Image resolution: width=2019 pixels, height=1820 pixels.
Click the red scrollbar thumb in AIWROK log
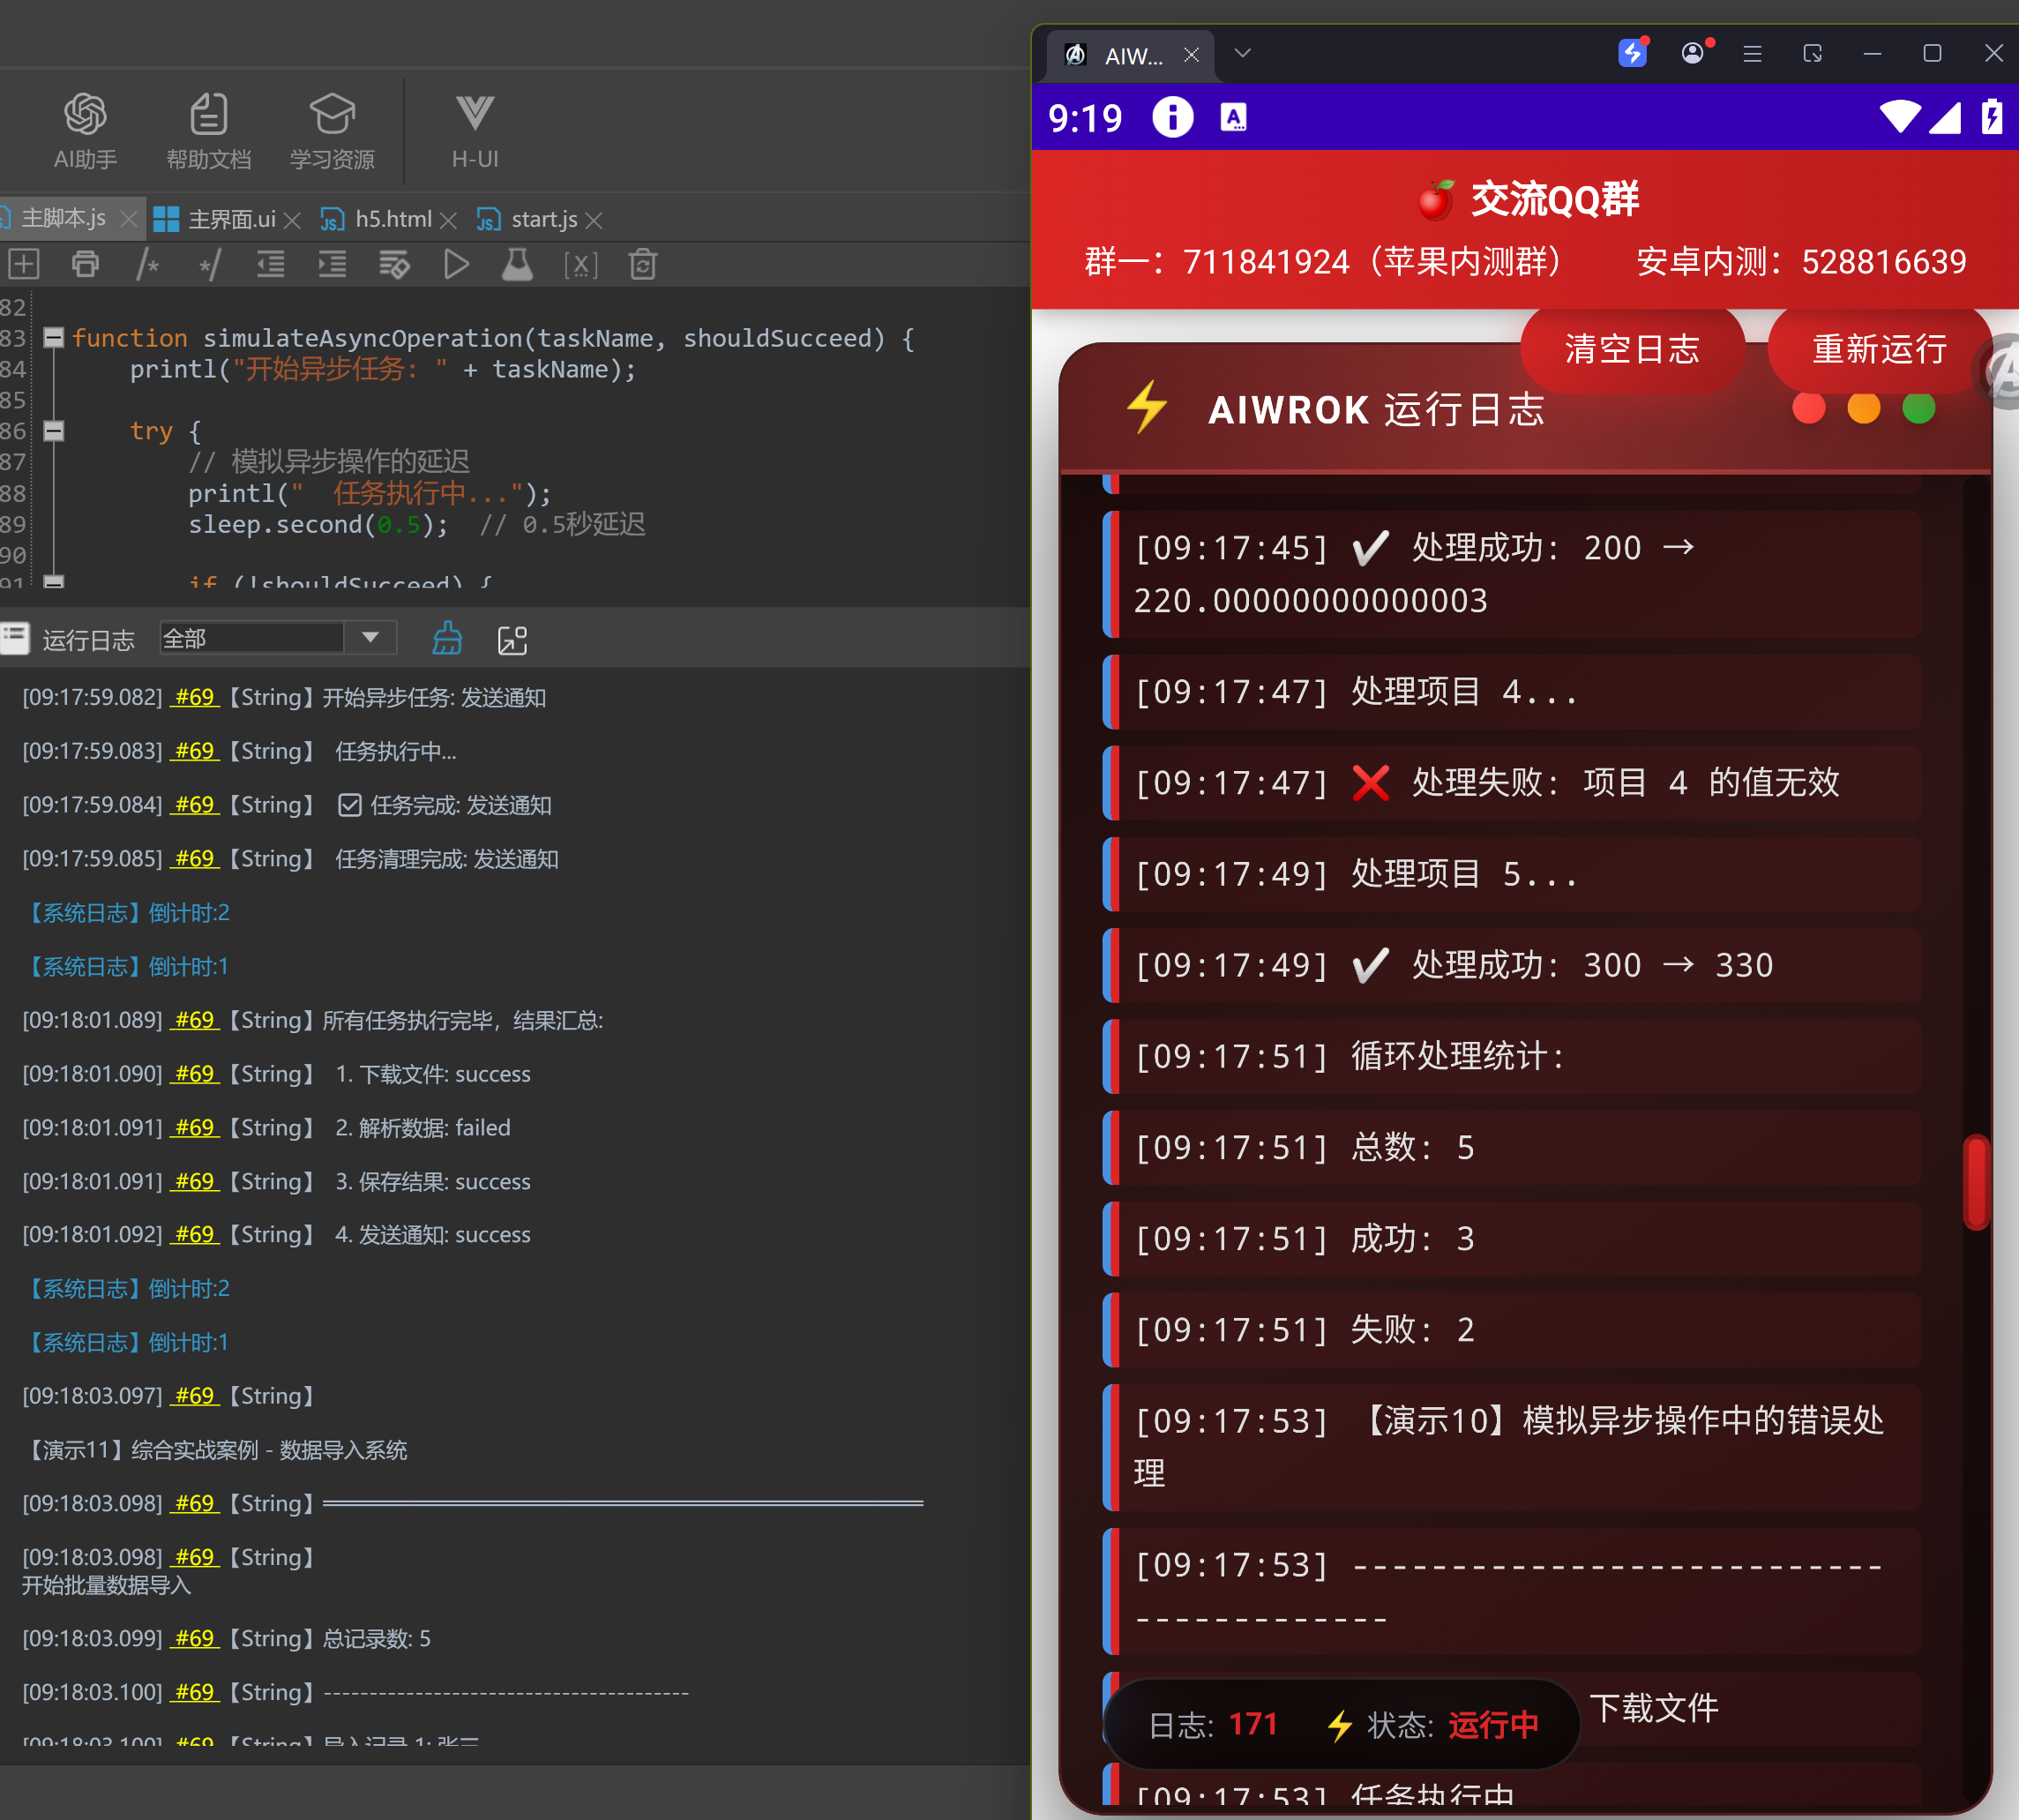(x=1976, y=1181)
